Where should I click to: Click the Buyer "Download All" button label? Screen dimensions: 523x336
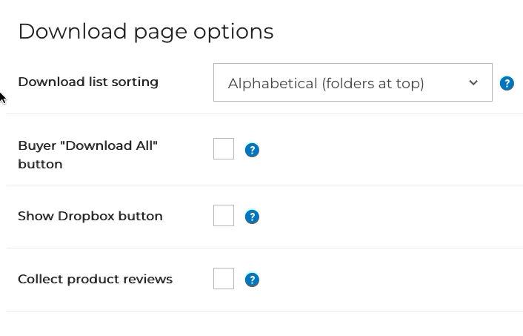click(87, 154)
